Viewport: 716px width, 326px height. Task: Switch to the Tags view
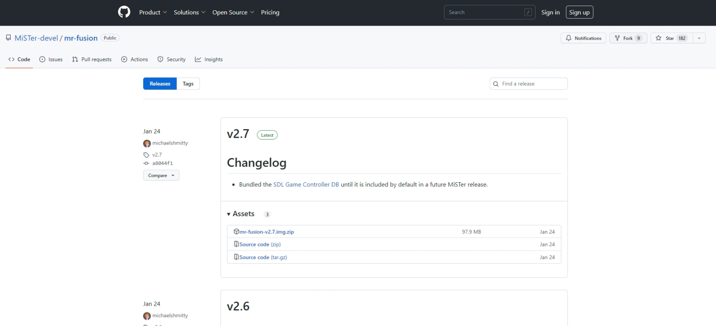coord(188,84)
